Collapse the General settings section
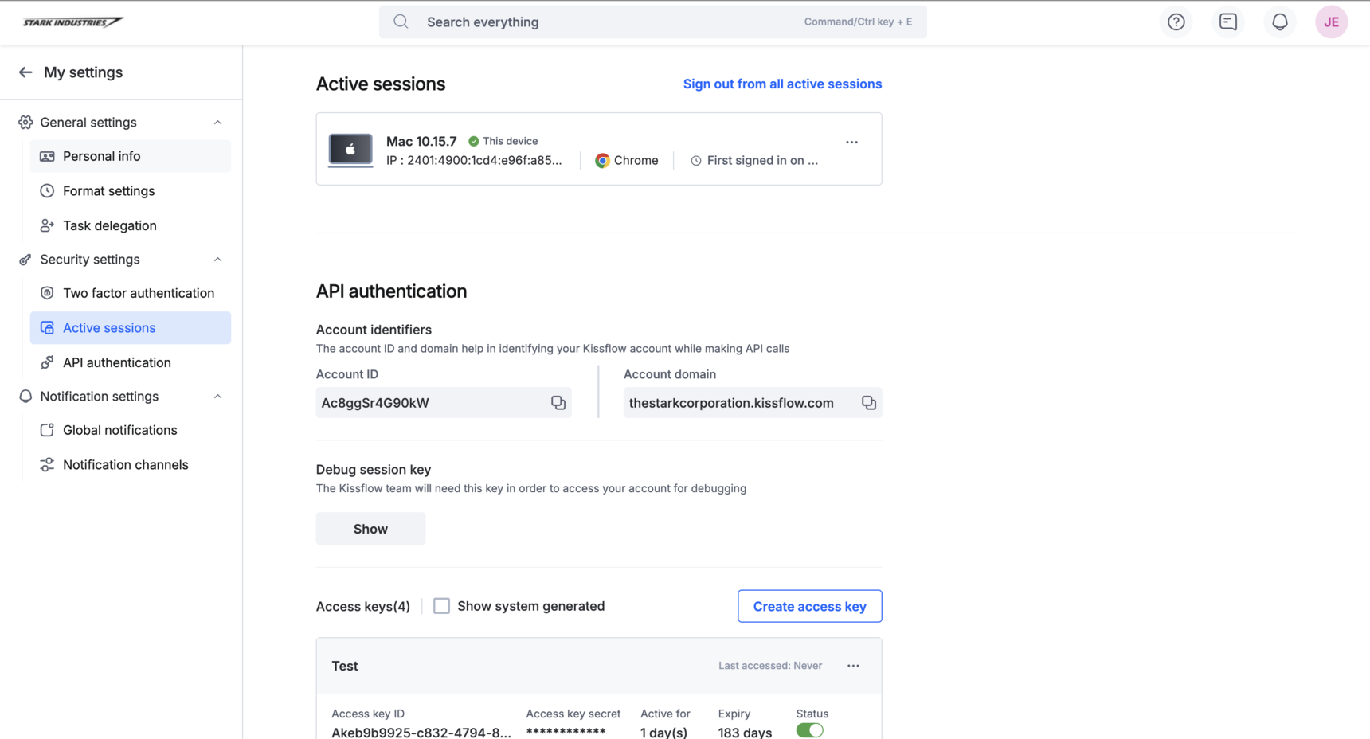Viewport: 1370px width, 739px height. pos(217,123)
